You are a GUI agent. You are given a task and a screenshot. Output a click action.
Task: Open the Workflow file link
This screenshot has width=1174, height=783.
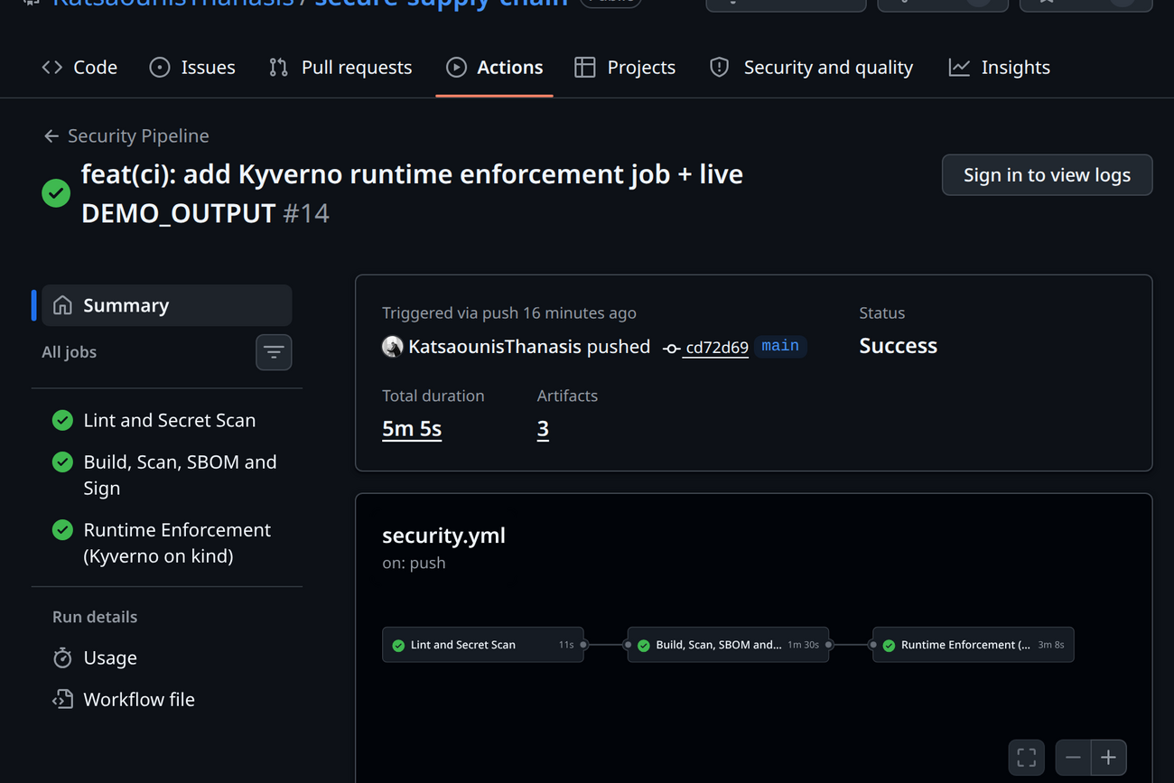click(139, 700)
